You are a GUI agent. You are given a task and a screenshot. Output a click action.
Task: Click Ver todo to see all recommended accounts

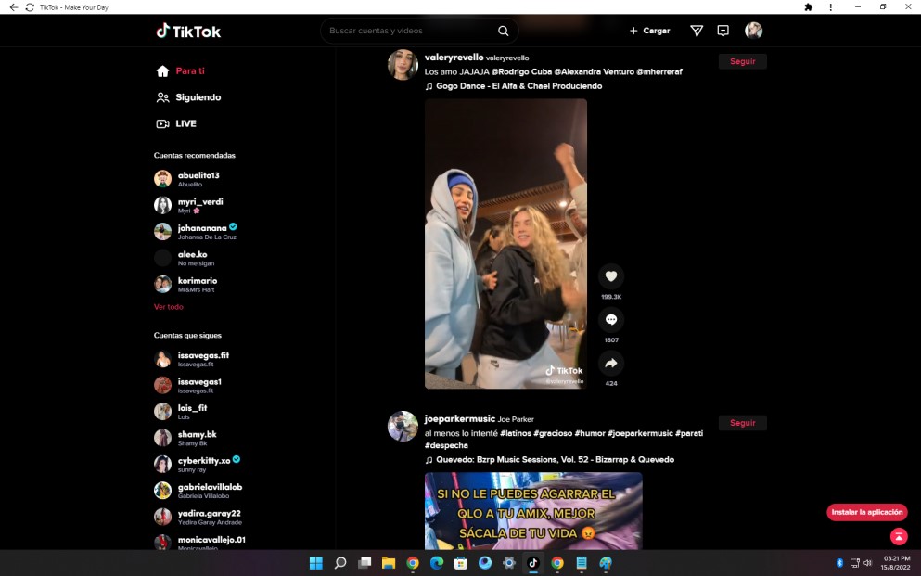[168, 306]
